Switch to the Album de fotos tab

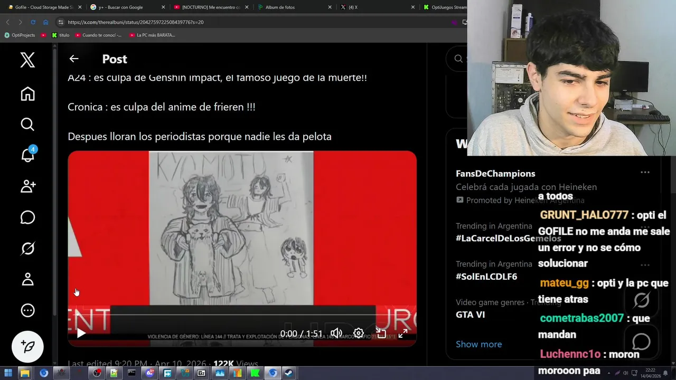294,7
